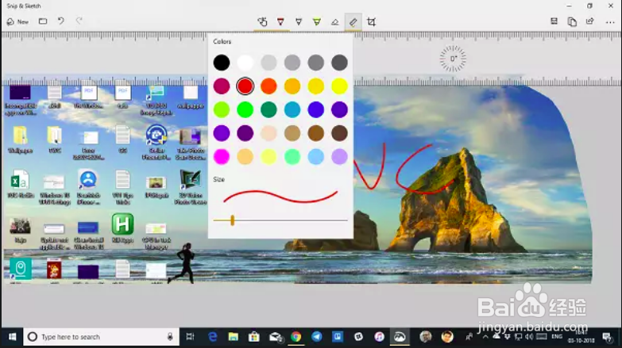Copy the snip to clipboard
Viewport: 622px width, 348px height.
point(572,21)
